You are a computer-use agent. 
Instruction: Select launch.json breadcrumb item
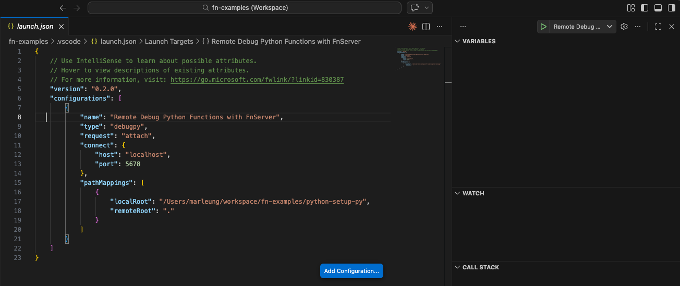tap(114, 41)
